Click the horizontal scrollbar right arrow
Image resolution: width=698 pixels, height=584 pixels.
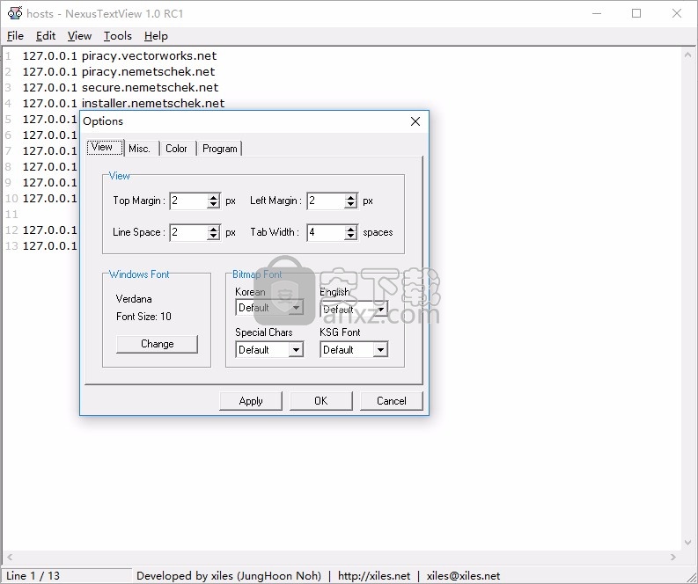672,557
